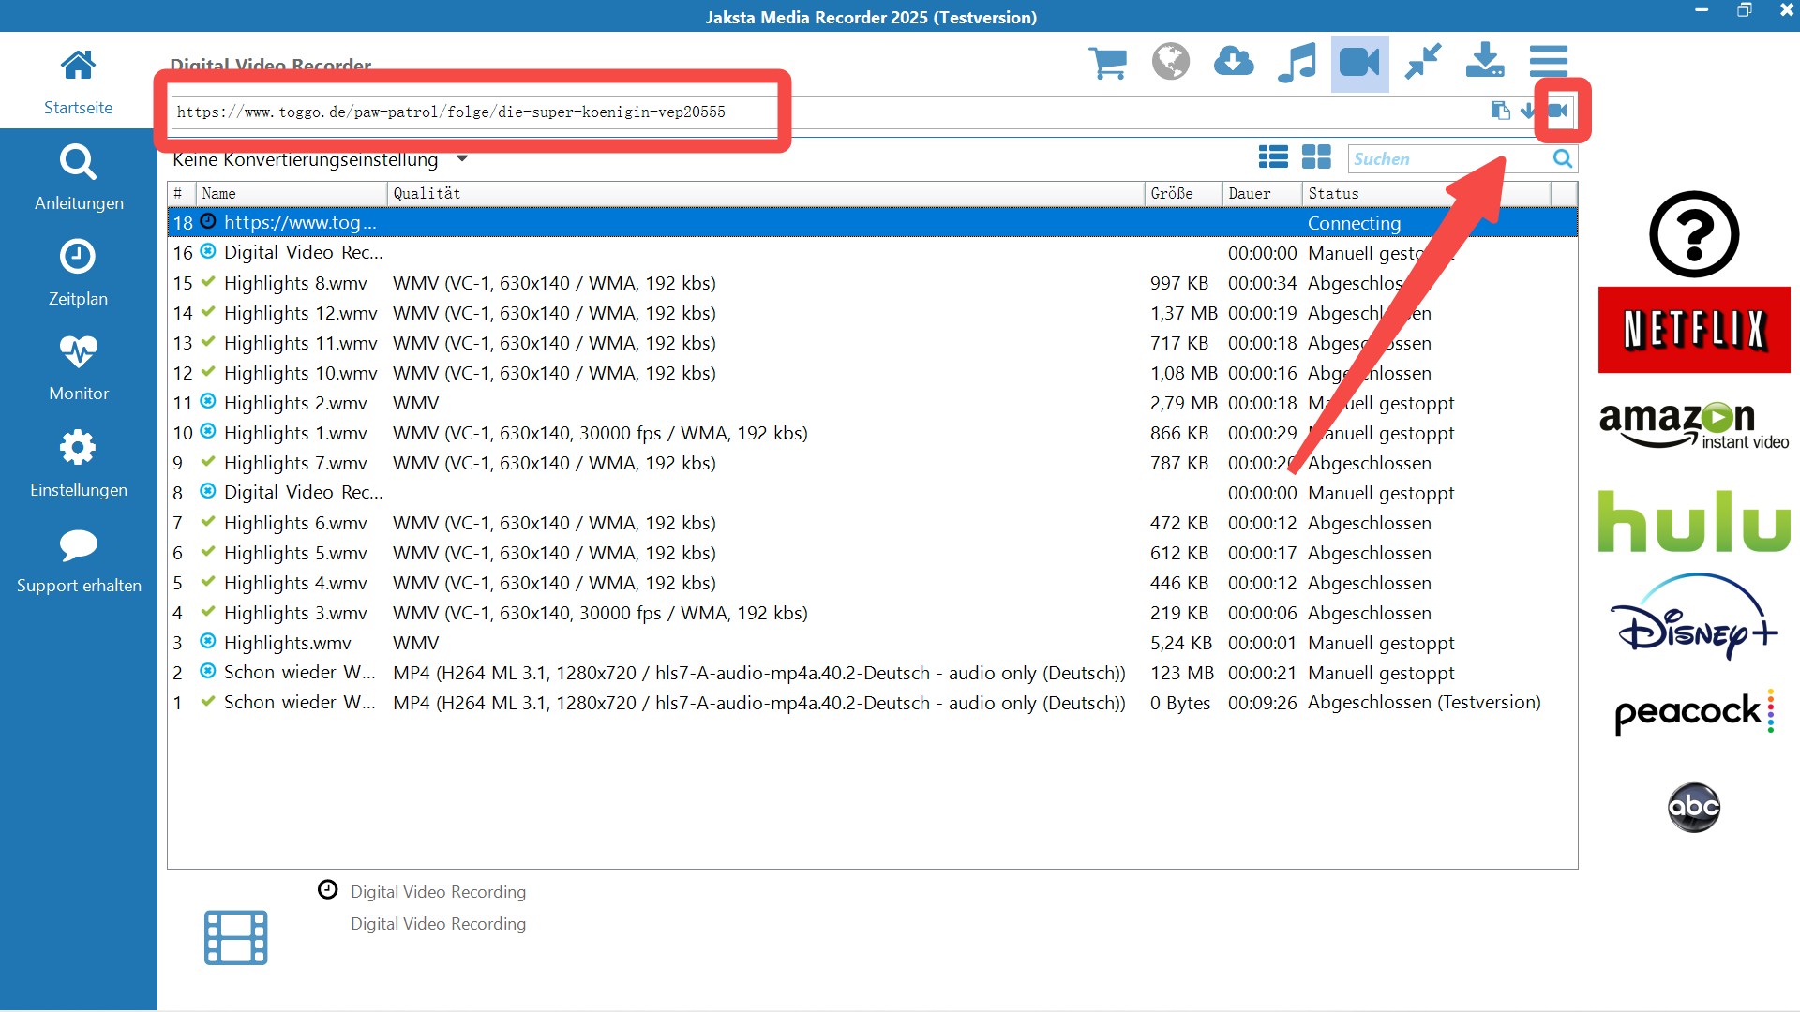
Task: Sort by the # column header
Action: [181, 193]
